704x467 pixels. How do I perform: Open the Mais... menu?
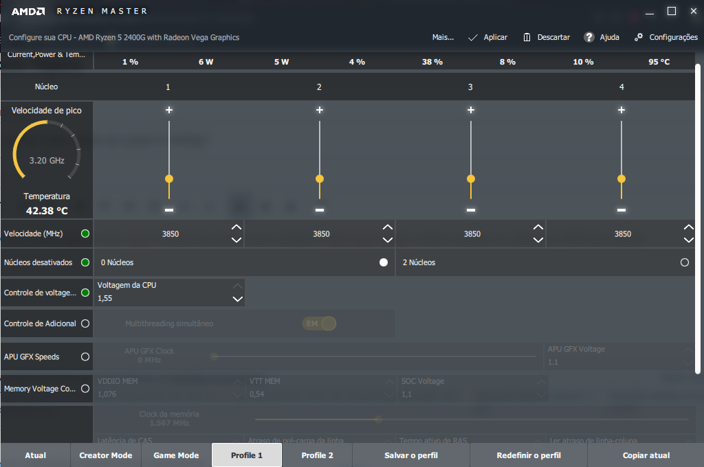(443, 37)
